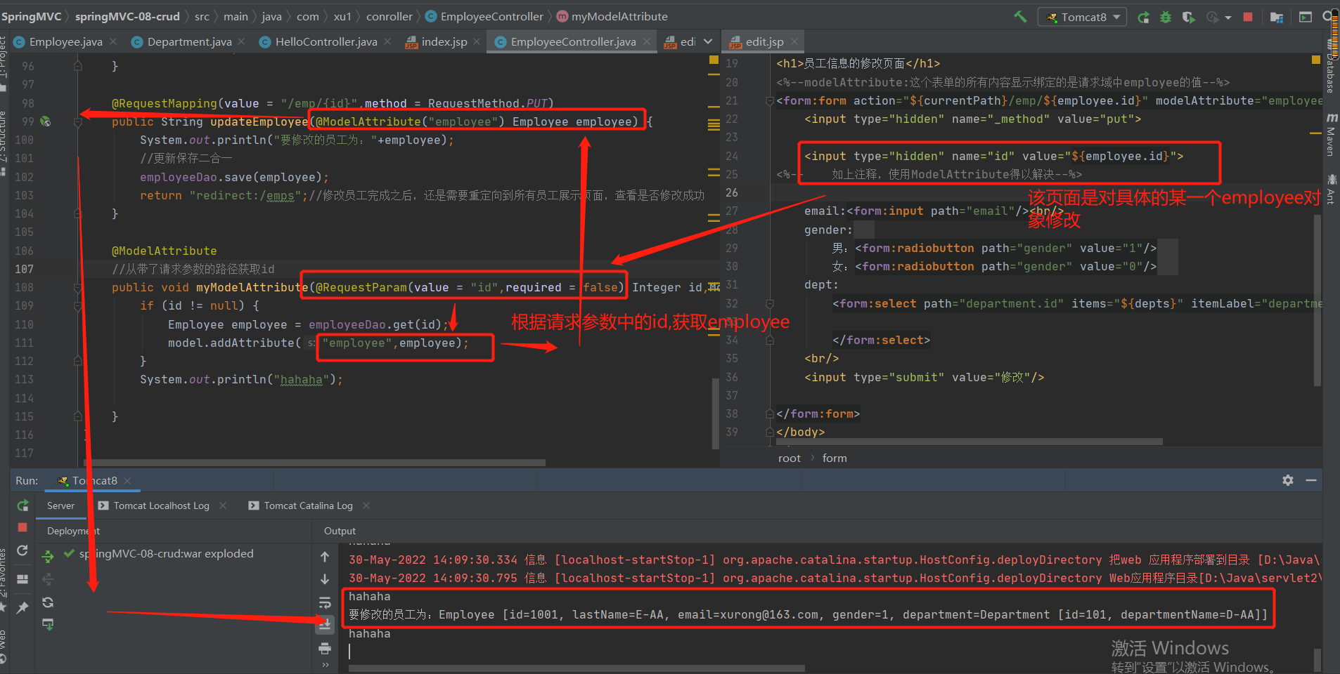Close the Employee.java tab

113,42
